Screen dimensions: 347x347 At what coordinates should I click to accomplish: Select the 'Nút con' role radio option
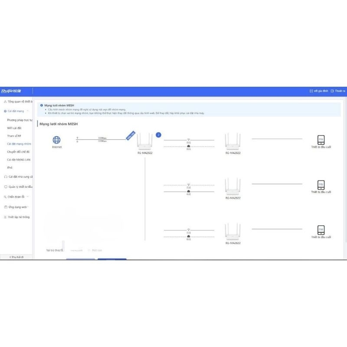(89, 250)
